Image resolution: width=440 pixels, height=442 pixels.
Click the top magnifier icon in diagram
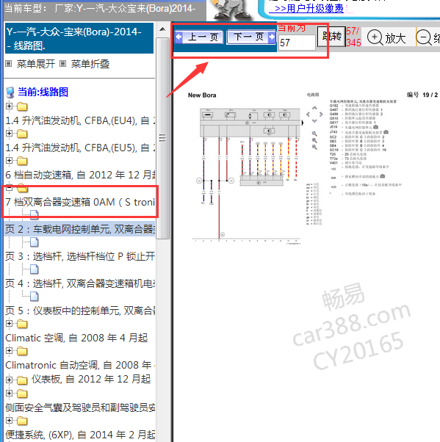tap(314, 134)
